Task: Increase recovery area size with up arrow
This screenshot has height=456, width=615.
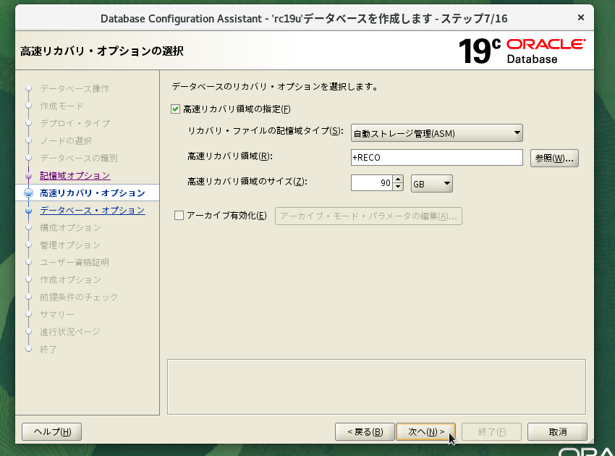Action: 398,180
